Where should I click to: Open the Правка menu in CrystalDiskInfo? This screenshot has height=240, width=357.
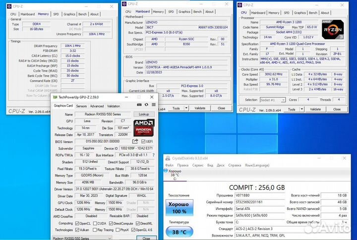pyautogui.click(x=182, y=165)
